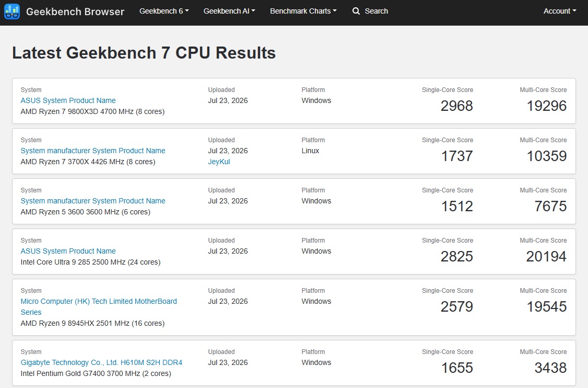Open the Benchmark Charts dropdown
588x388 pixels.
pyautogui.click(x=303, y=12)
